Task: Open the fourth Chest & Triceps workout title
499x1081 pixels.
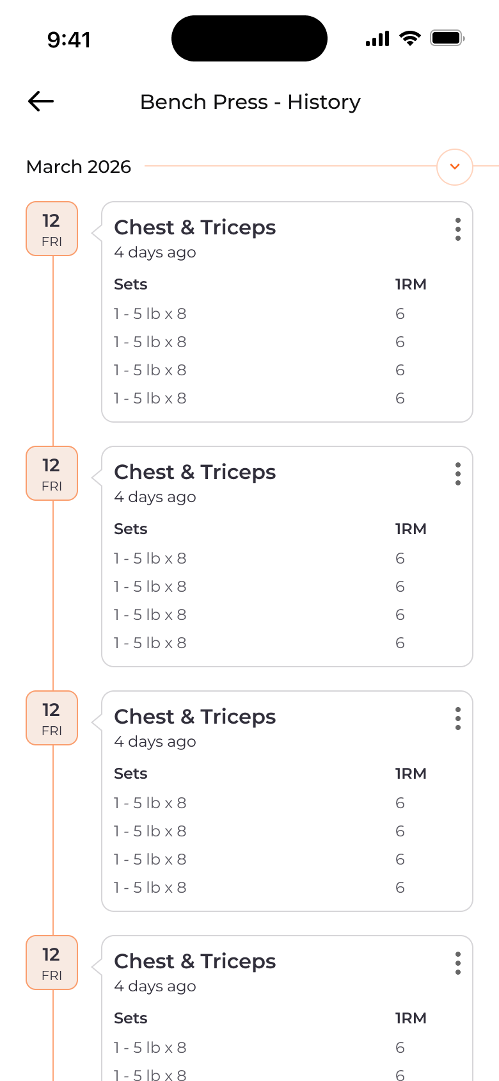Action: pos(195,961)
